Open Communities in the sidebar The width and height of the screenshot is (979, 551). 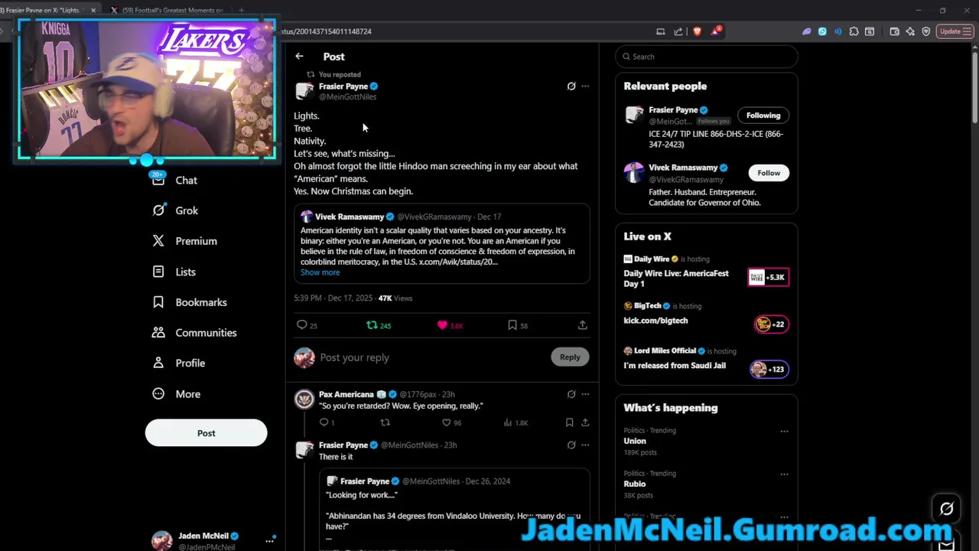194,333
